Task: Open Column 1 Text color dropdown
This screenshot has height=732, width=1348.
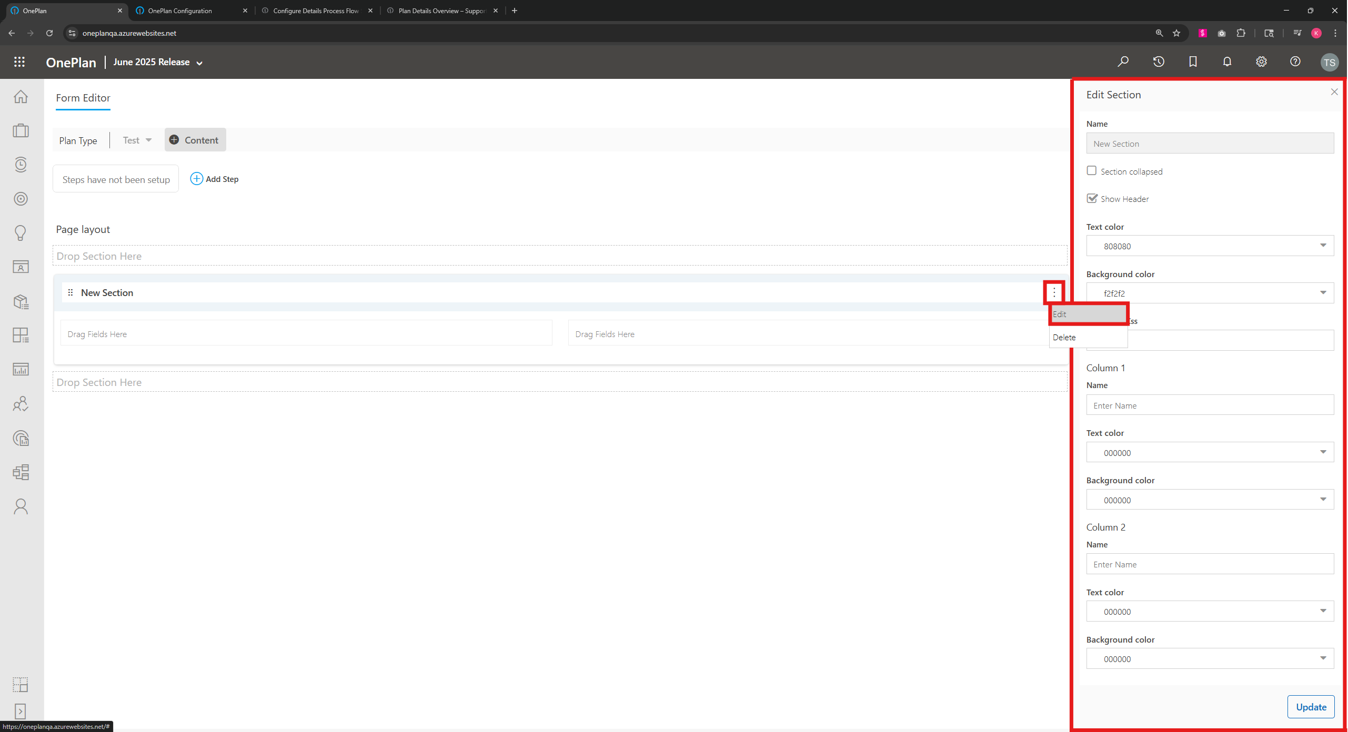Action: tap(1210, 453)
